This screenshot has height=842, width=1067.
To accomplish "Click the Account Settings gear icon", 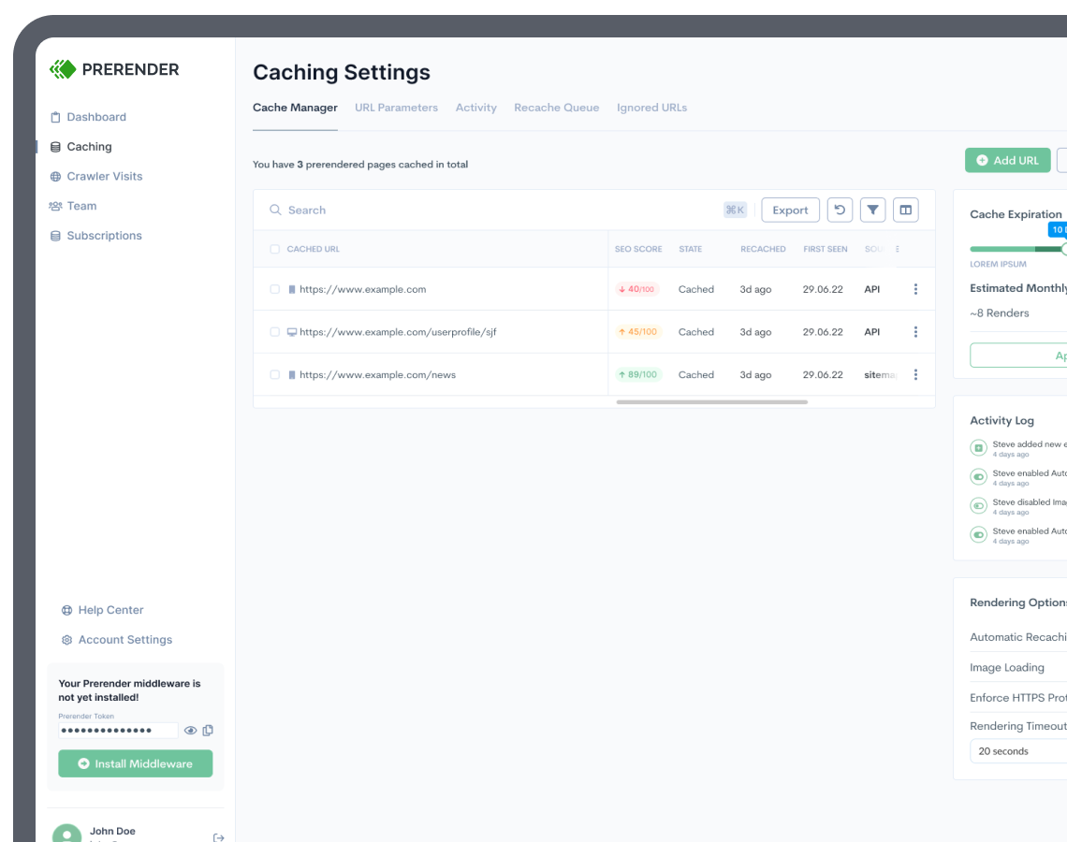I will (66, 640).
